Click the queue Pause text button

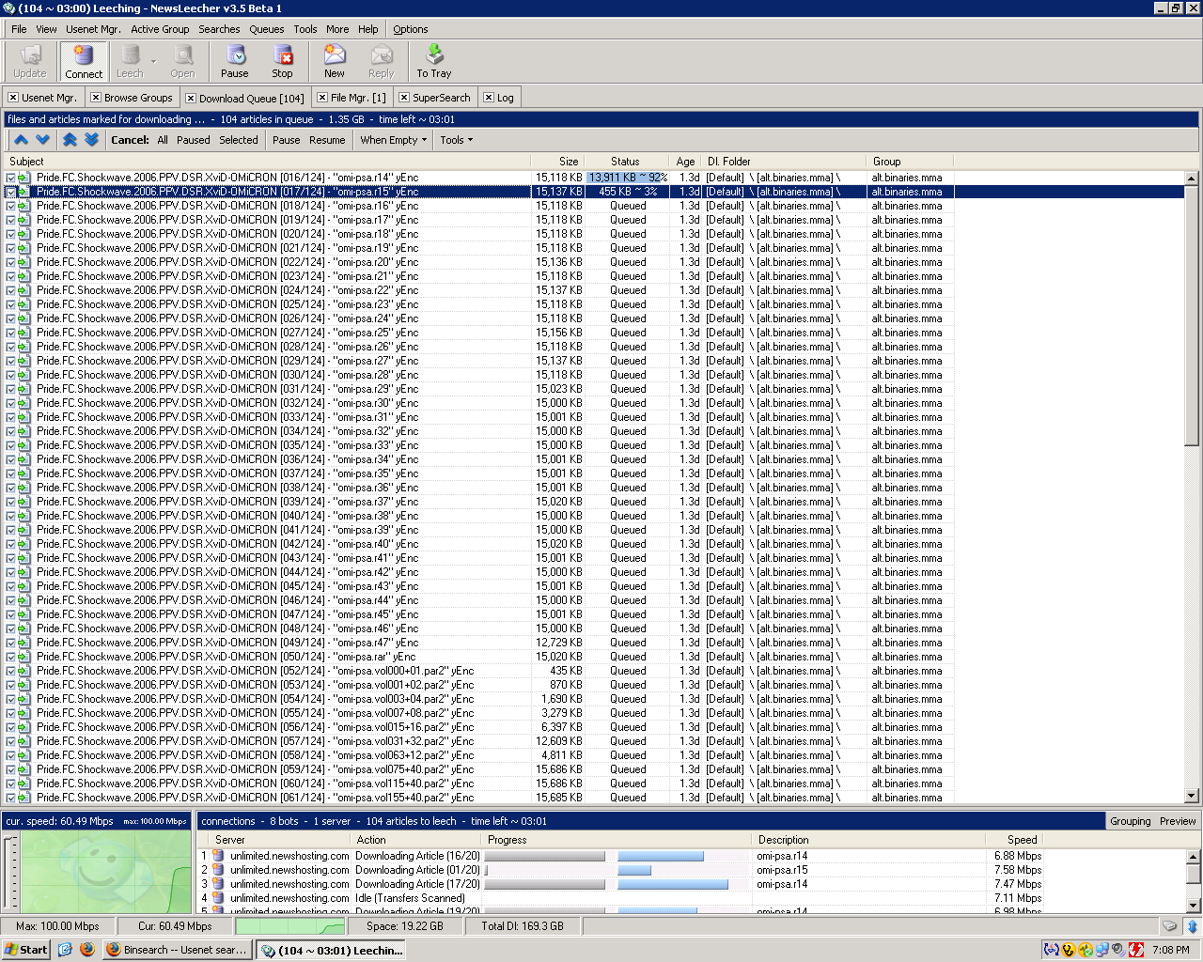point(287,140)
